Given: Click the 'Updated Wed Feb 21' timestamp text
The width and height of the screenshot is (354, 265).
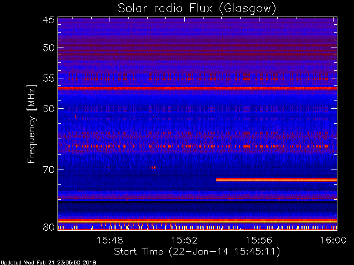Looking at the screenshot, I should coord(48,263).
